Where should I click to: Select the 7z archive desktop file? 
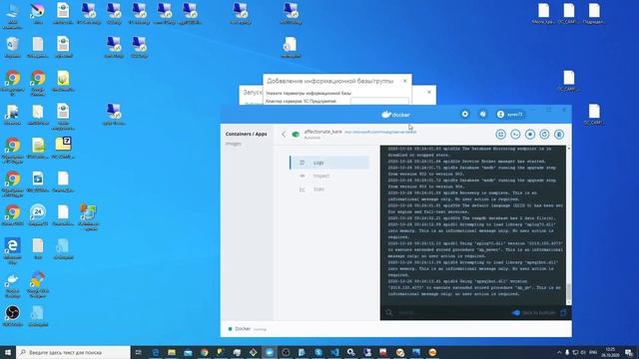[x=63, y=148]
